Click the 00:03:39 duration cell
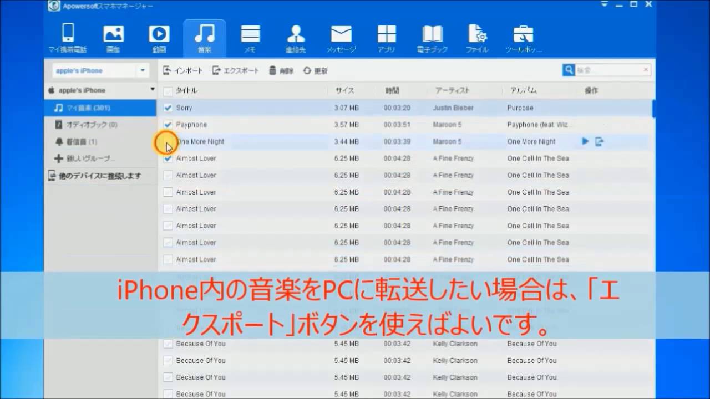710x399 pixels. [x=397, y=141]
